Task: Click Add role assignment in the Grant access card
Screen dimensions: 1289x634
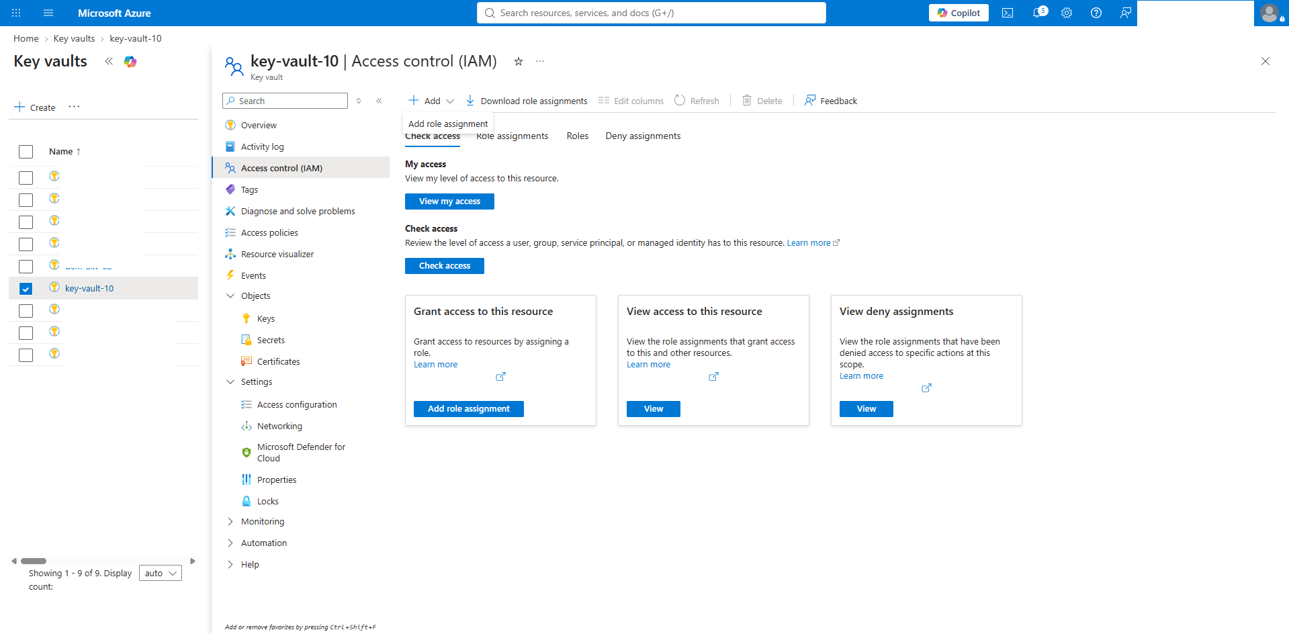Action: coord(469,409)
